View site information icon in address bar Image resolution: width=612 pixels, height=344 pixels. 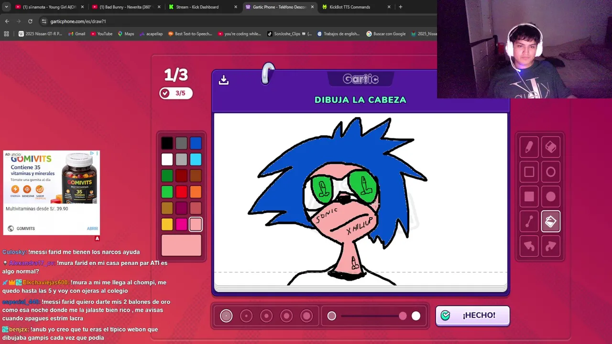click(x=44, y=21)
